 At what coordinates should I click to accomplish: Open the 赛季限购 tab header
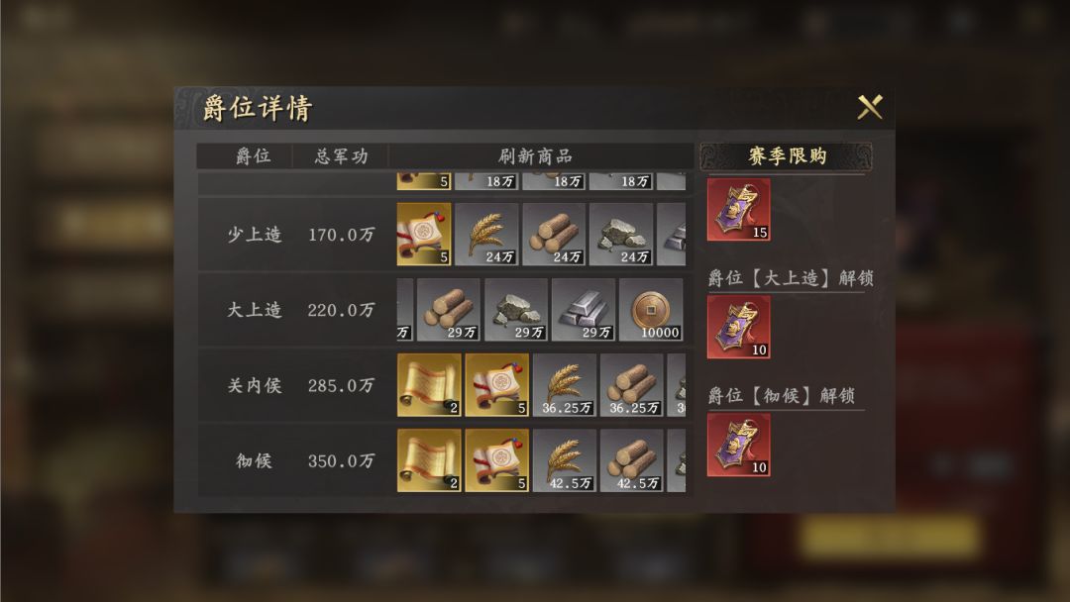(x=786, y=156)
